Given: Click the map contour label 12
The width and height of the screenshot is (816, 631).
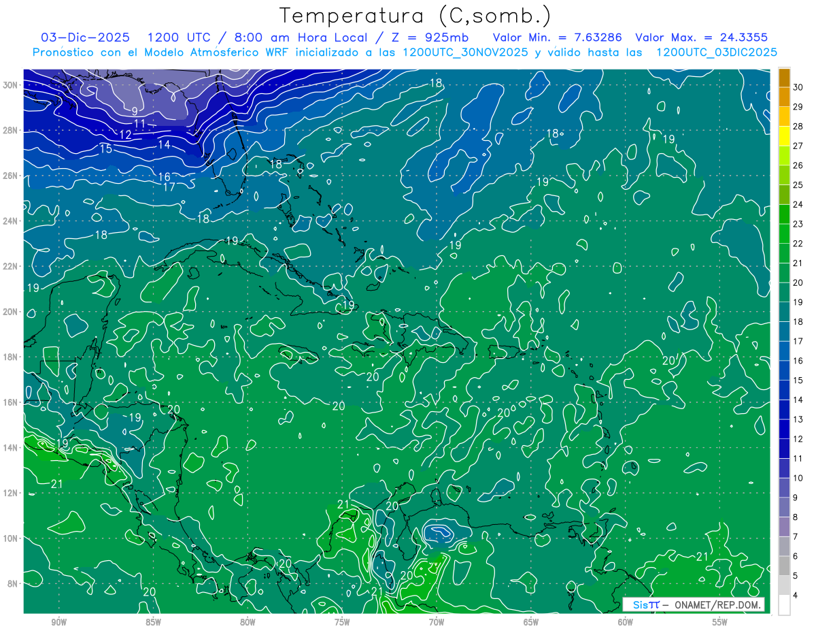Looking at the screenshot, I should (x=125, y=135).
